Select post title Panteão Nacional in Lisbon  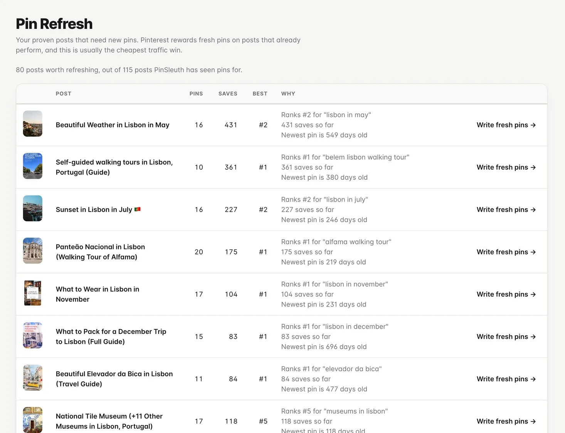[100, 252]
